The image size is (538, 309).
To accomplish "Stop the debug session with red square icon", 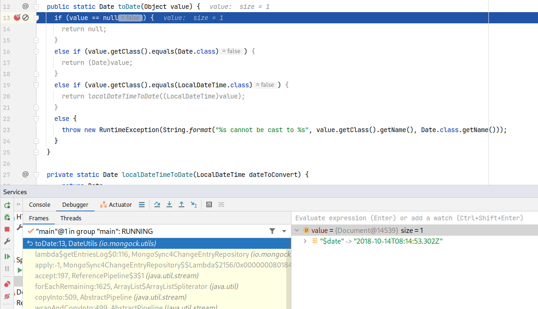I will (7, 229).
